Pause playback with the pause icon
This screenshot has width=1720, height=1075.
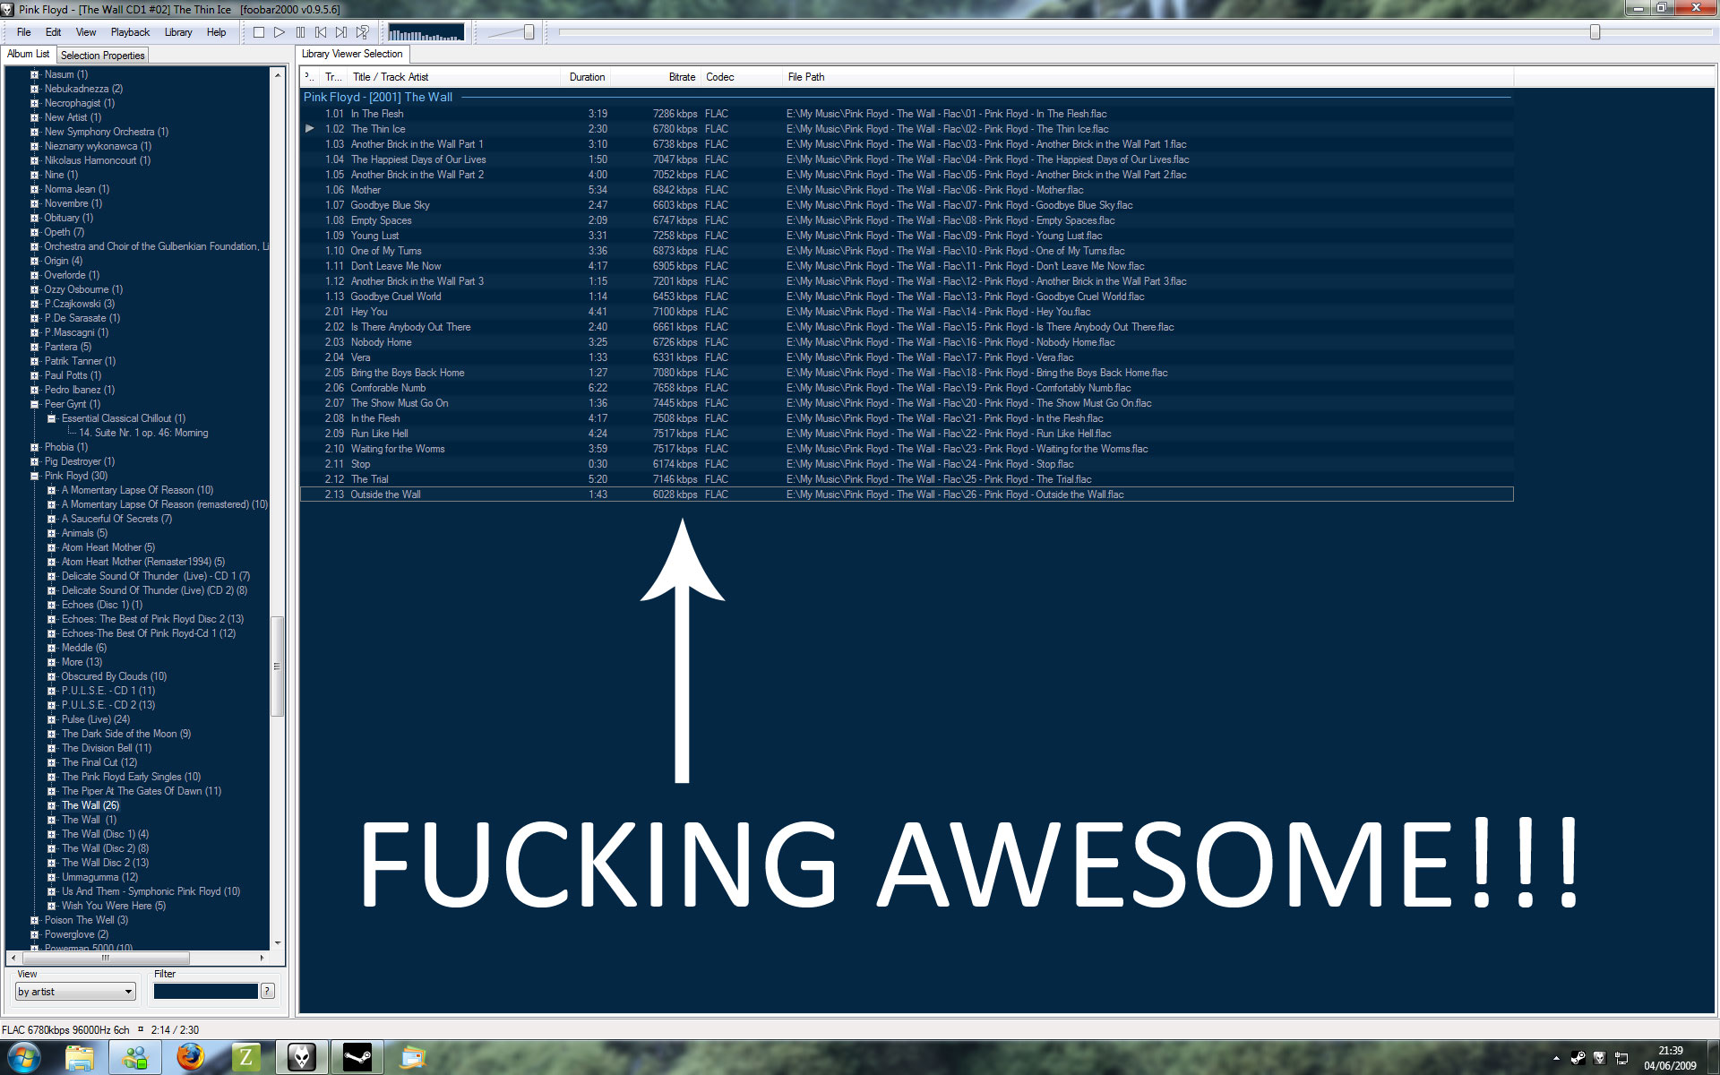tap(300, 32)
